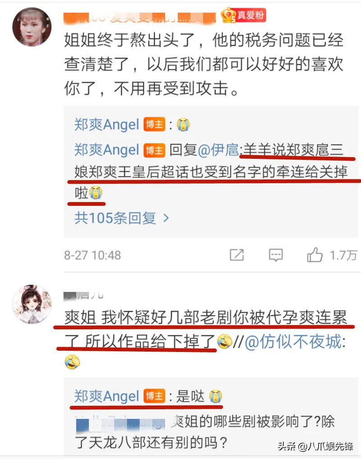Viewport: 361px width, 459px height.
Task: Tap first 郑爽Angel username in replies
Action: (x=106, y=125)
